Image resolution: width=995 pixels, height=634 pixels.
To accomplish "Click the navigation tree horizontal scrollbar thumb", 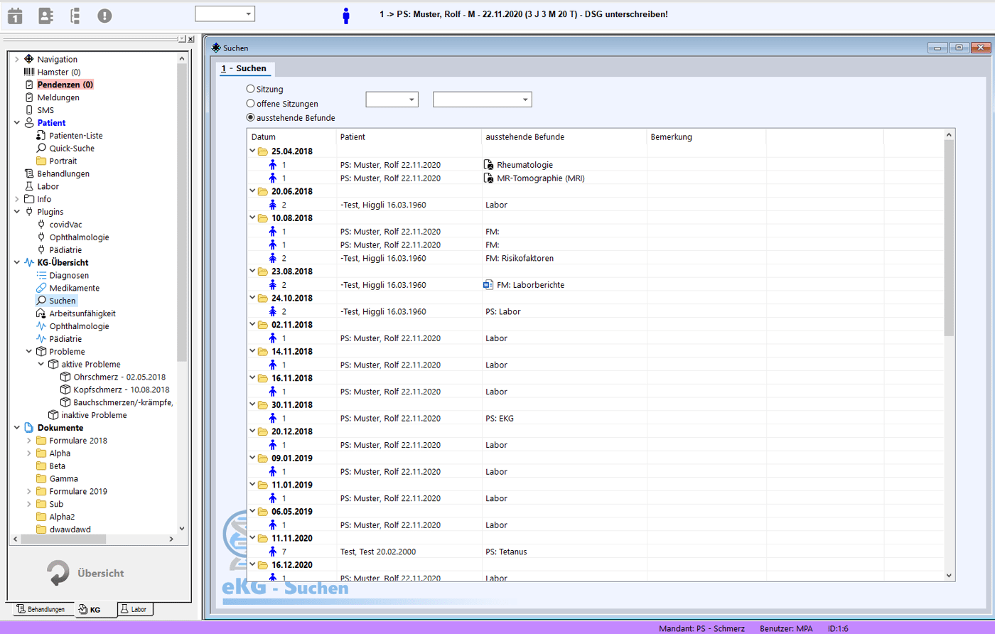I will (63, 539).
